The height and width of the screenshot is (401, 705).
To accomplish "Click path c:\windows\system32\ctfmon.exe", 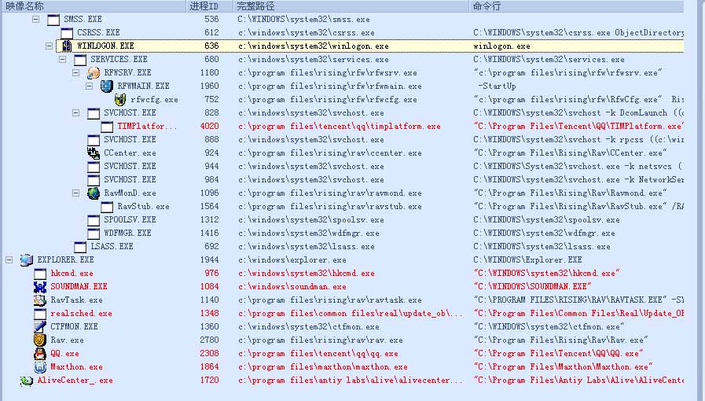I will [x=308, y=327].
